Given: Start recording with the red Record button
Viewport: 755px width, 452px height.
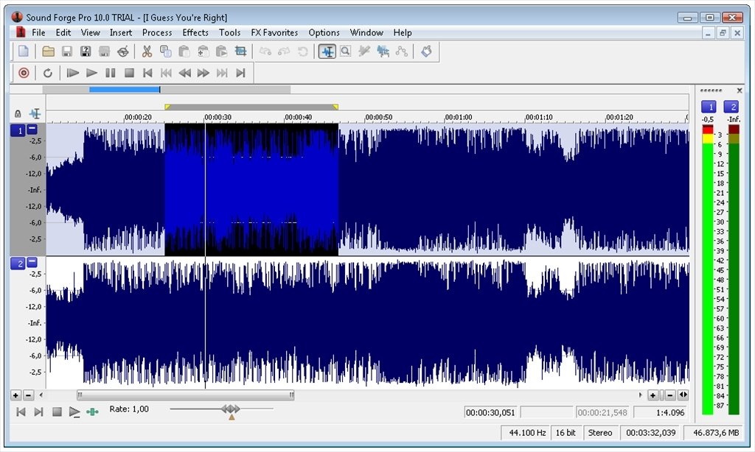Looking at the screenshot, I should tap(24, 73).
